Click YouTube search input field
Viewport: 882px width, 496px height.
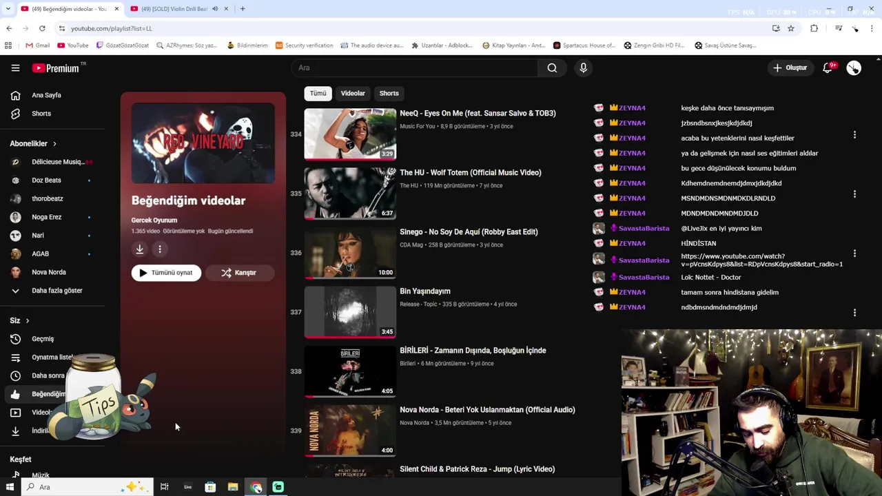coord(414,68)
